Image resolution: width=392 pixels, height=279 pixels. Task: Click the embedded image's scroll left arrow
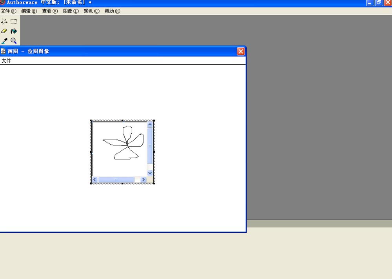pos(94,179)
